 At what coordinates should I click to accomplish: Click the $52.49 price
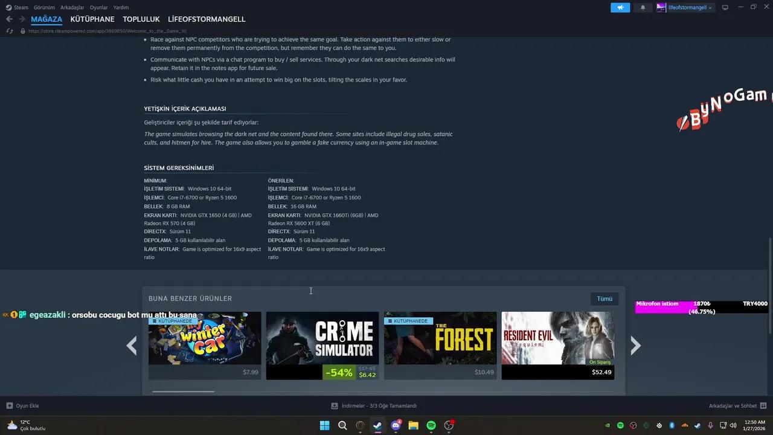(602, 372)
